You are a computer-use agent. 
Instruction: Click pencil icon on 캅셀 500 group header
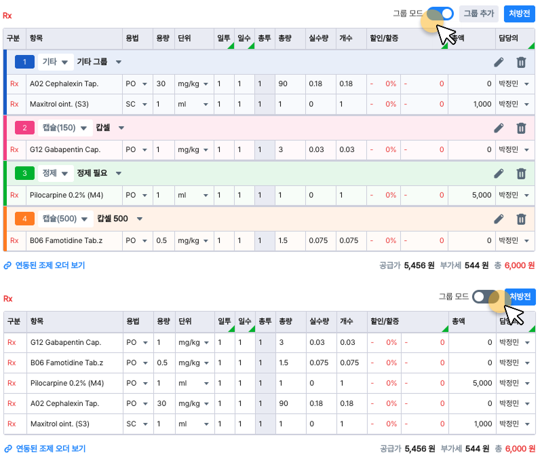tap(499, 219)
